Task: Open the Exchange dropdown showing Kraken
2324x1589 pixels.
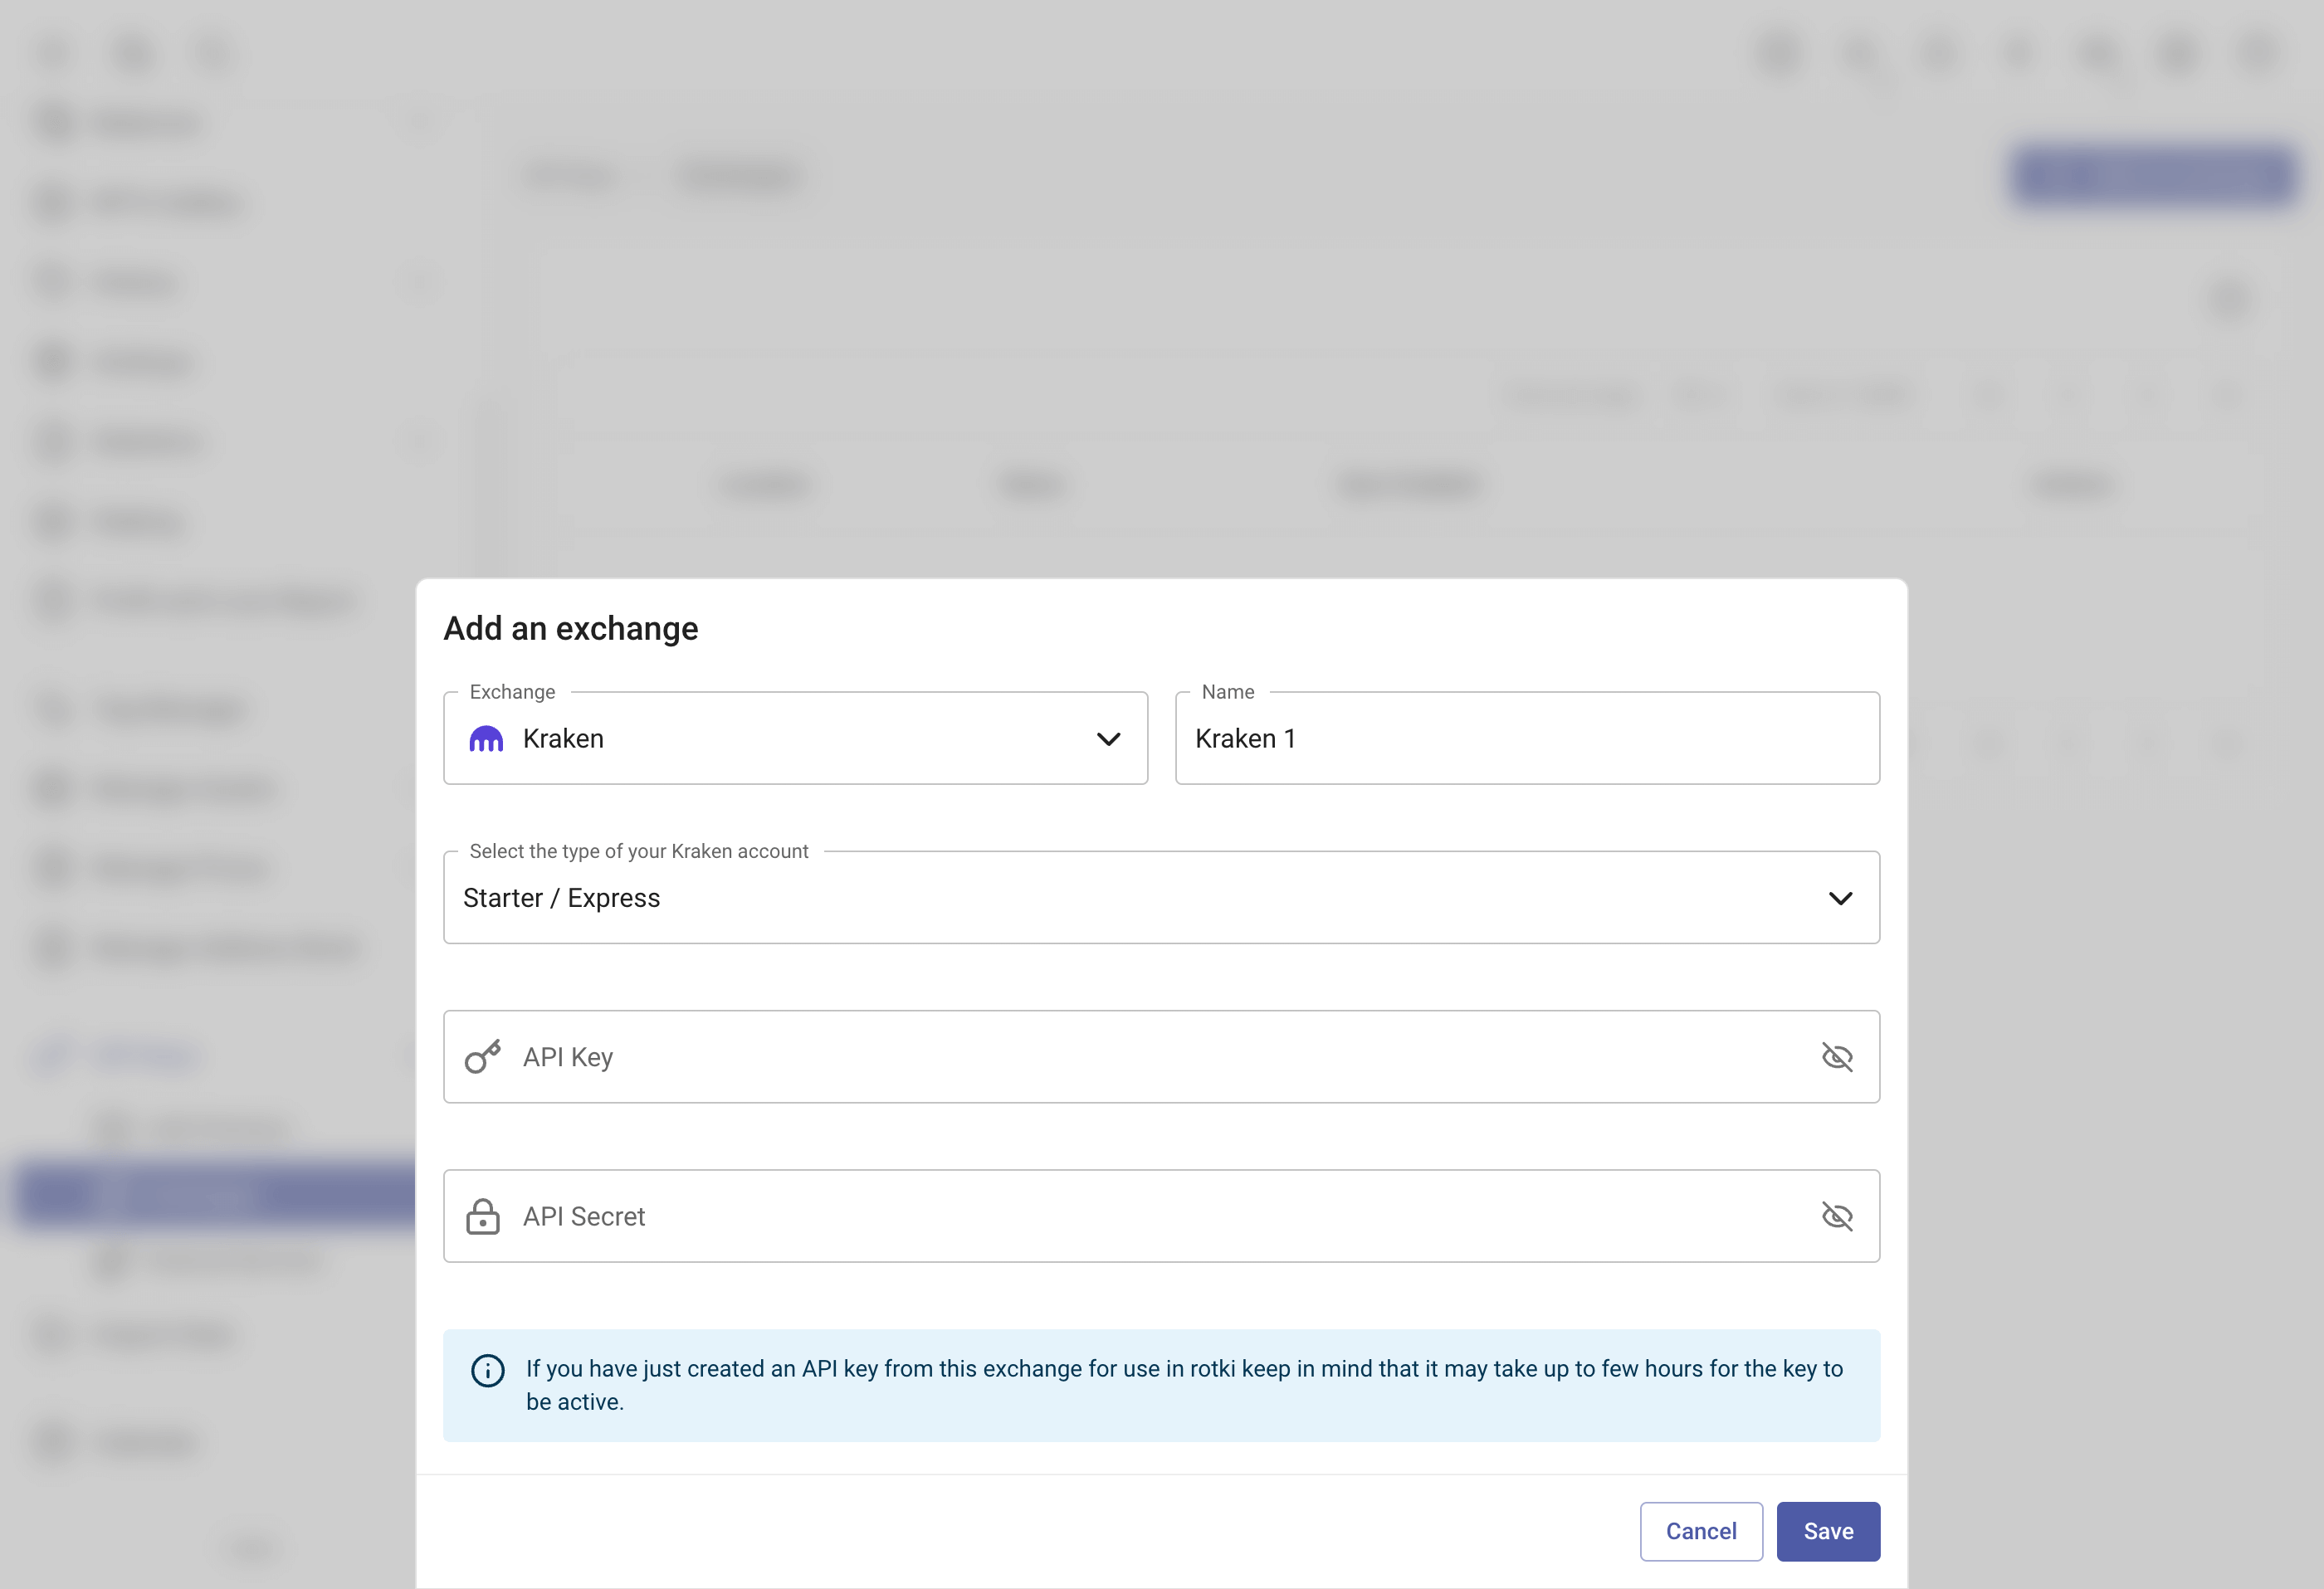Action: click(x=795, y=738)
